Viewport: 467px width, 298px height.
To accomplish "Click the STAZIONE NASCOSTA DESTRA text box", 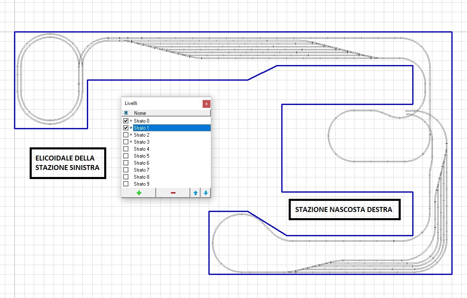I will (344, 210).
